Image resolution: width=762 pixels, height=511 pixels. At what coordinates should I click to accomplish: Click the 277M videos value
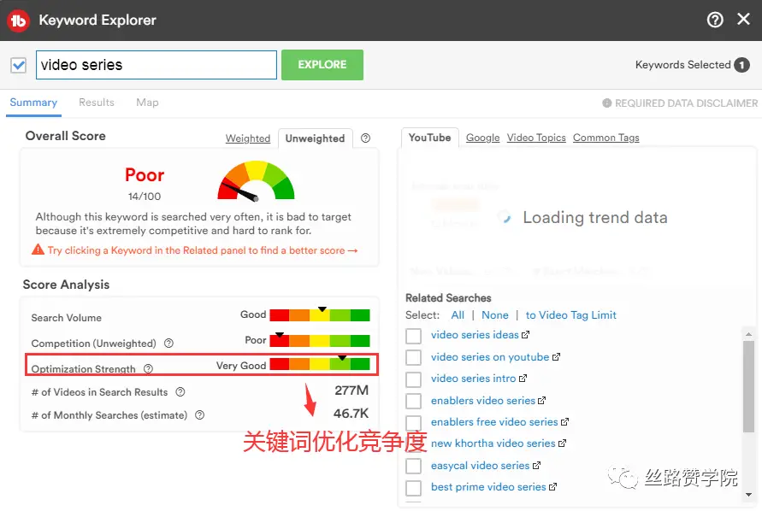pos(351,391)
